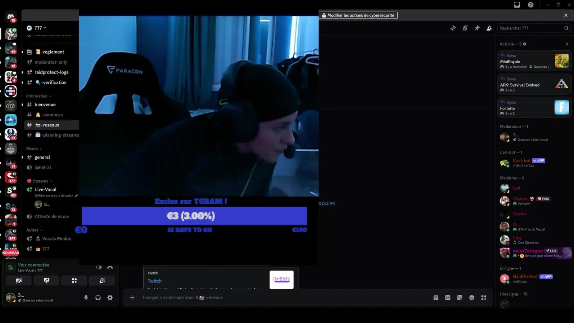Select RaidProtect in online members
The height and width of the screenshot is (323, 574).
coord(535,279)
